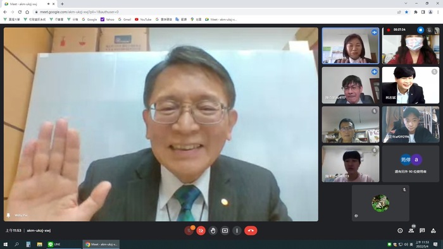Click the pinned main speaker video
443x249 pixels.
click(x=161, y=124)
